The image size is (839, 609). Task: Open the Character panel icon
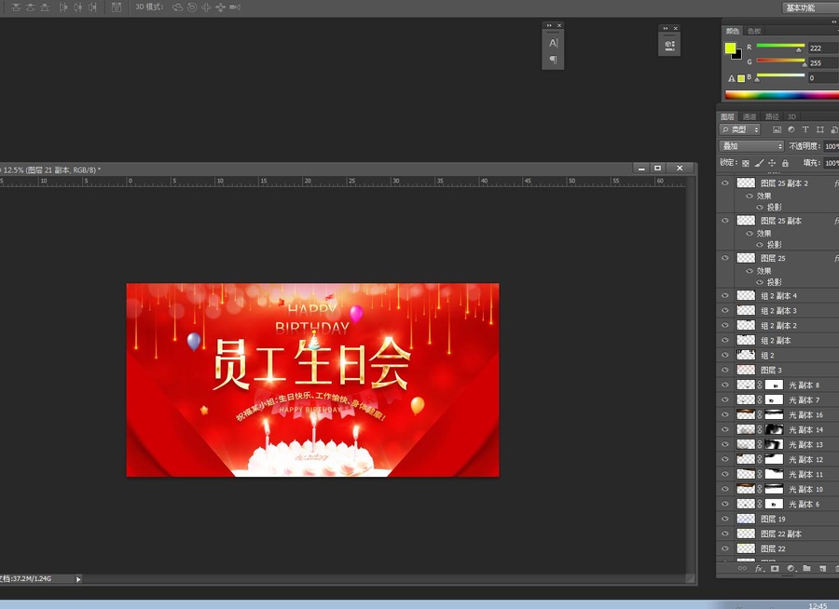[553, 43]
